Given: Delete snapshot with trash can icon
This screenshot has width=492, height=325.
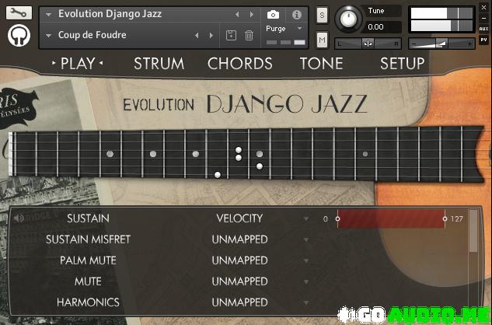Looking at the screenshot, I should pyautogui.click(x=249, y=35).
